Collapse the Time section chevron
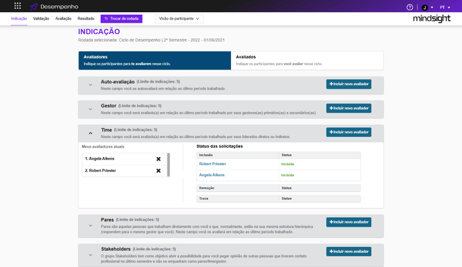Viewport: 462px width, 267px height. point(91,133)
